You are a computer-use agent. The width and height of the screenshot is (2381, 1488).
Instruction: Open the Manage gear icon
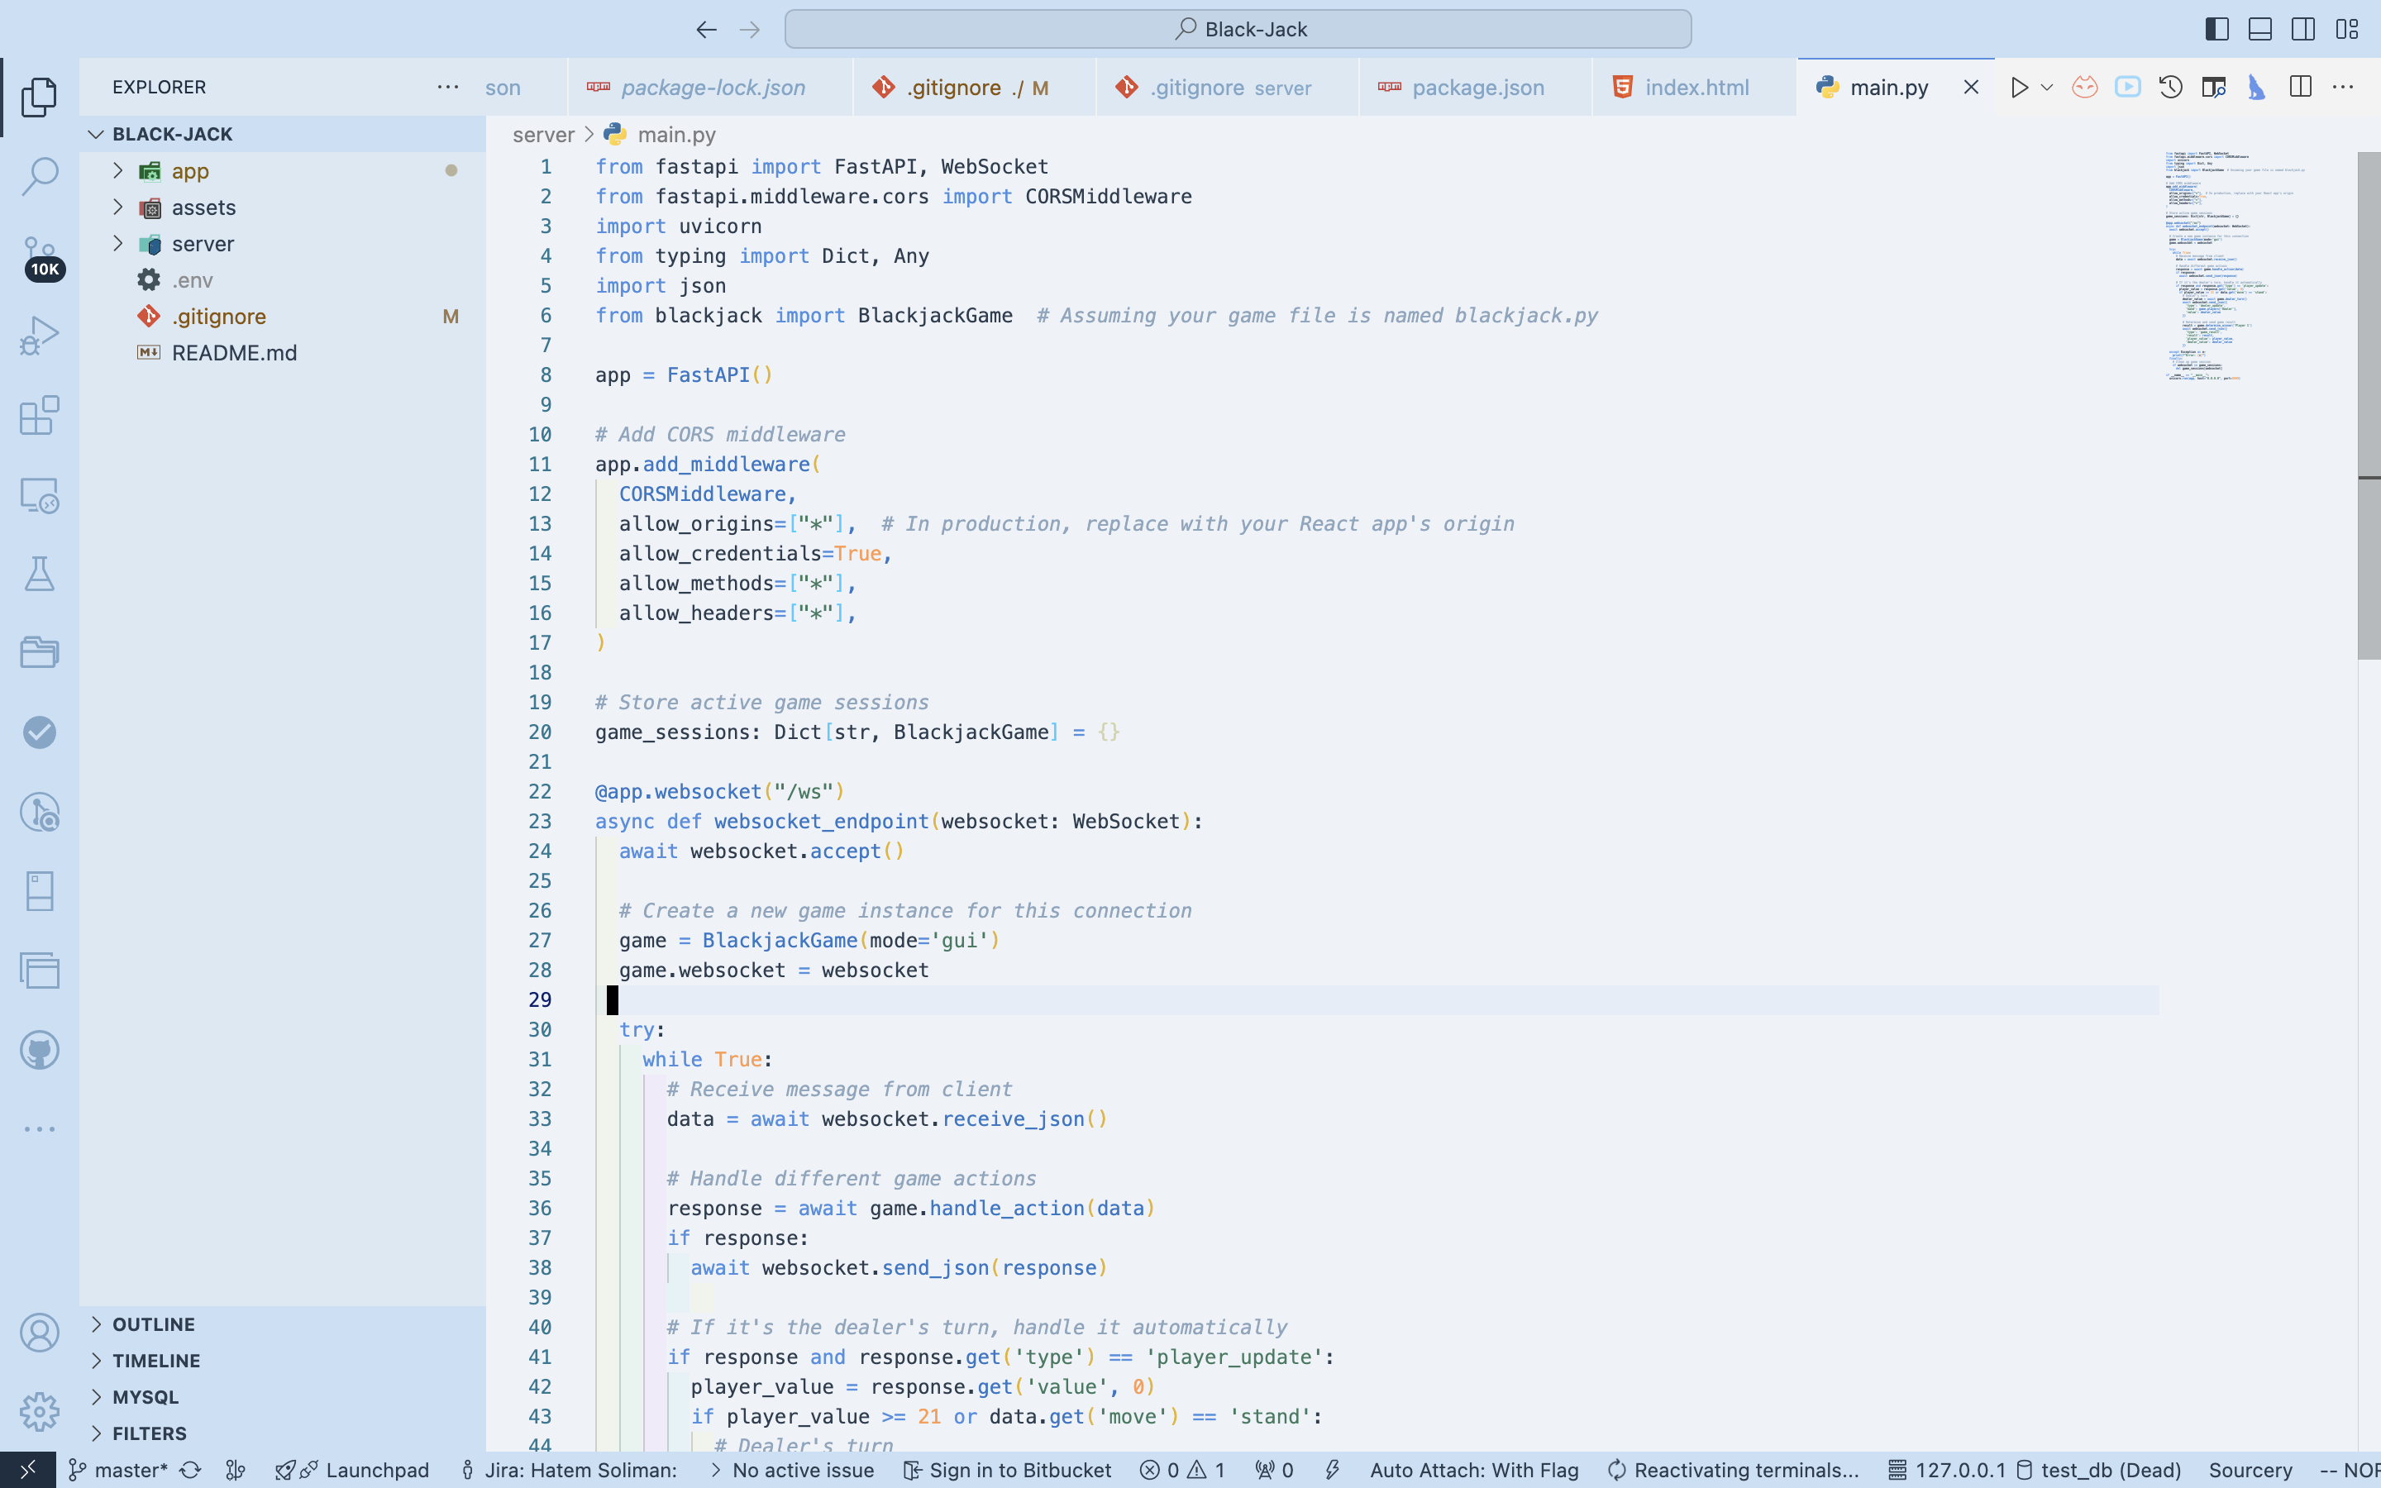pyautogui.click(x=40, y=1411)
